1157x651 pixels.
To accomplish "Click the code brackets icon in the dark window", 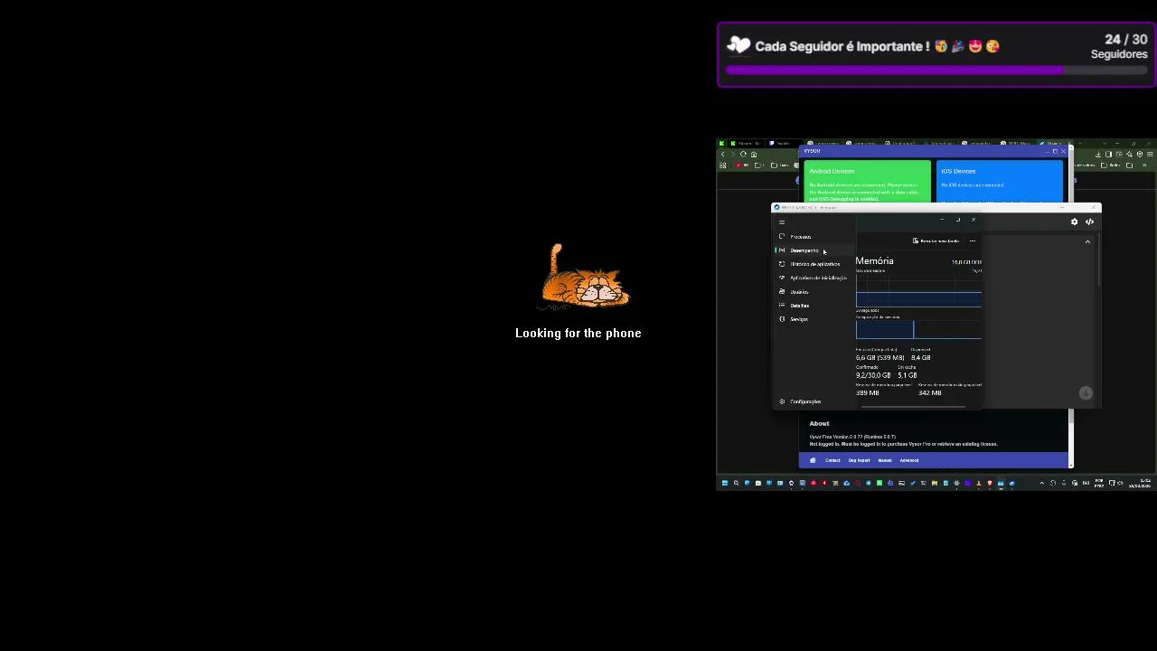I will [1089, 222].
